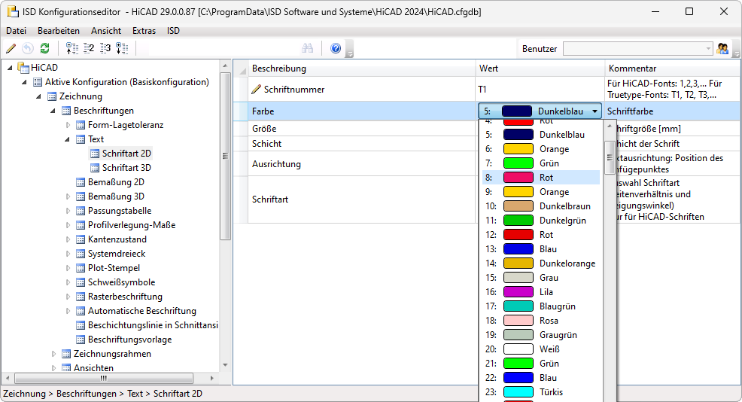This screenshot has width=742, height=402.
Task: Click the Kommentar column header
Action: click(x=673, y=69)
